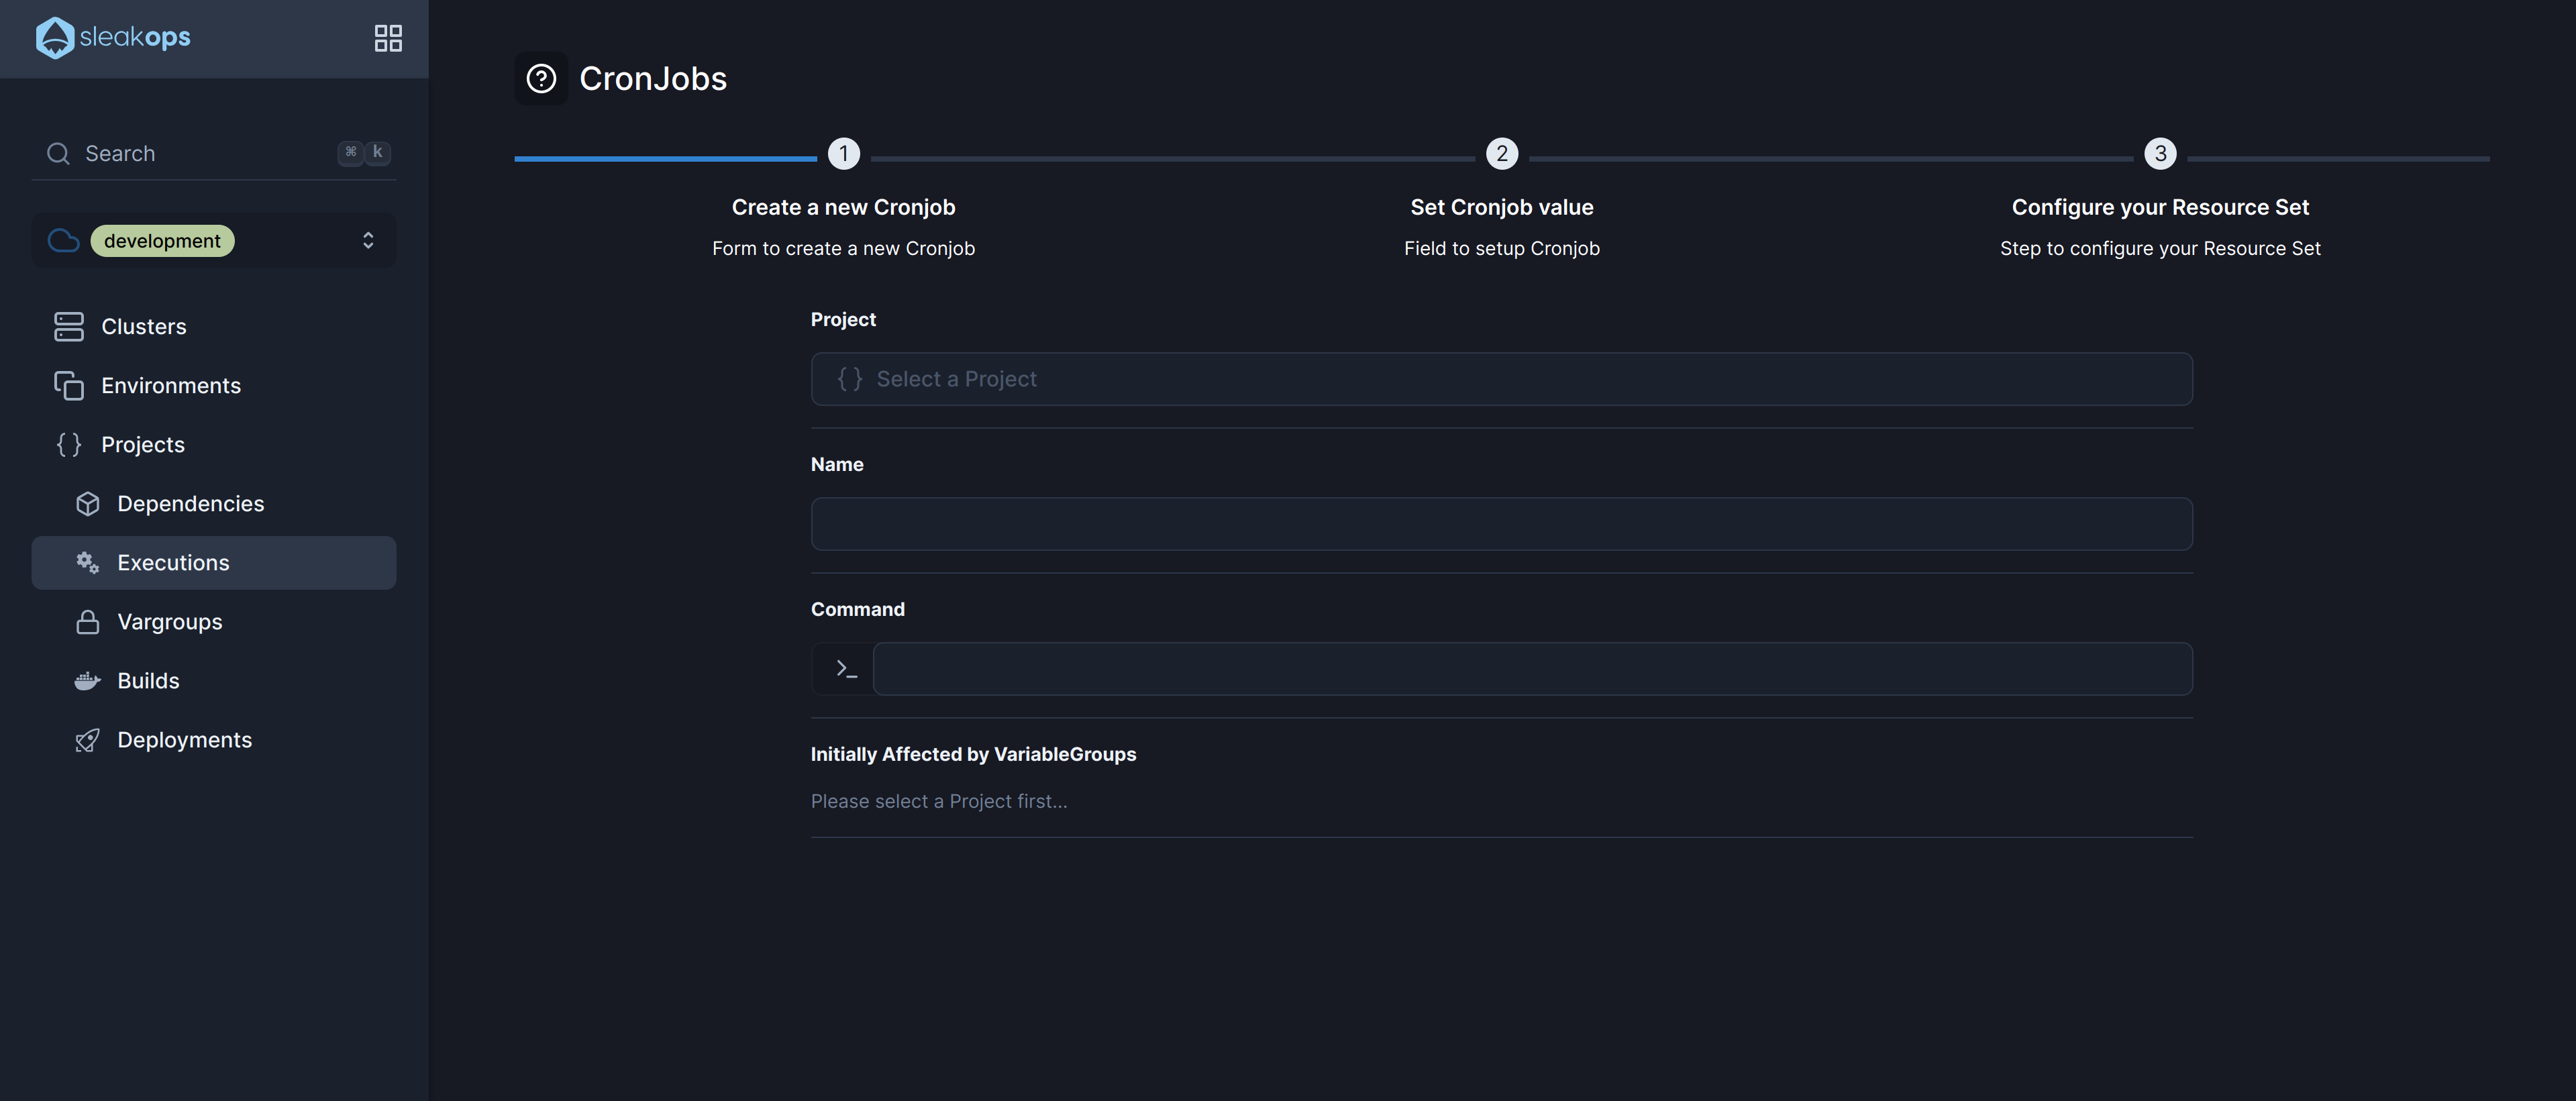Click 'Step to configure your Resource Set' text

[2160, 248]
